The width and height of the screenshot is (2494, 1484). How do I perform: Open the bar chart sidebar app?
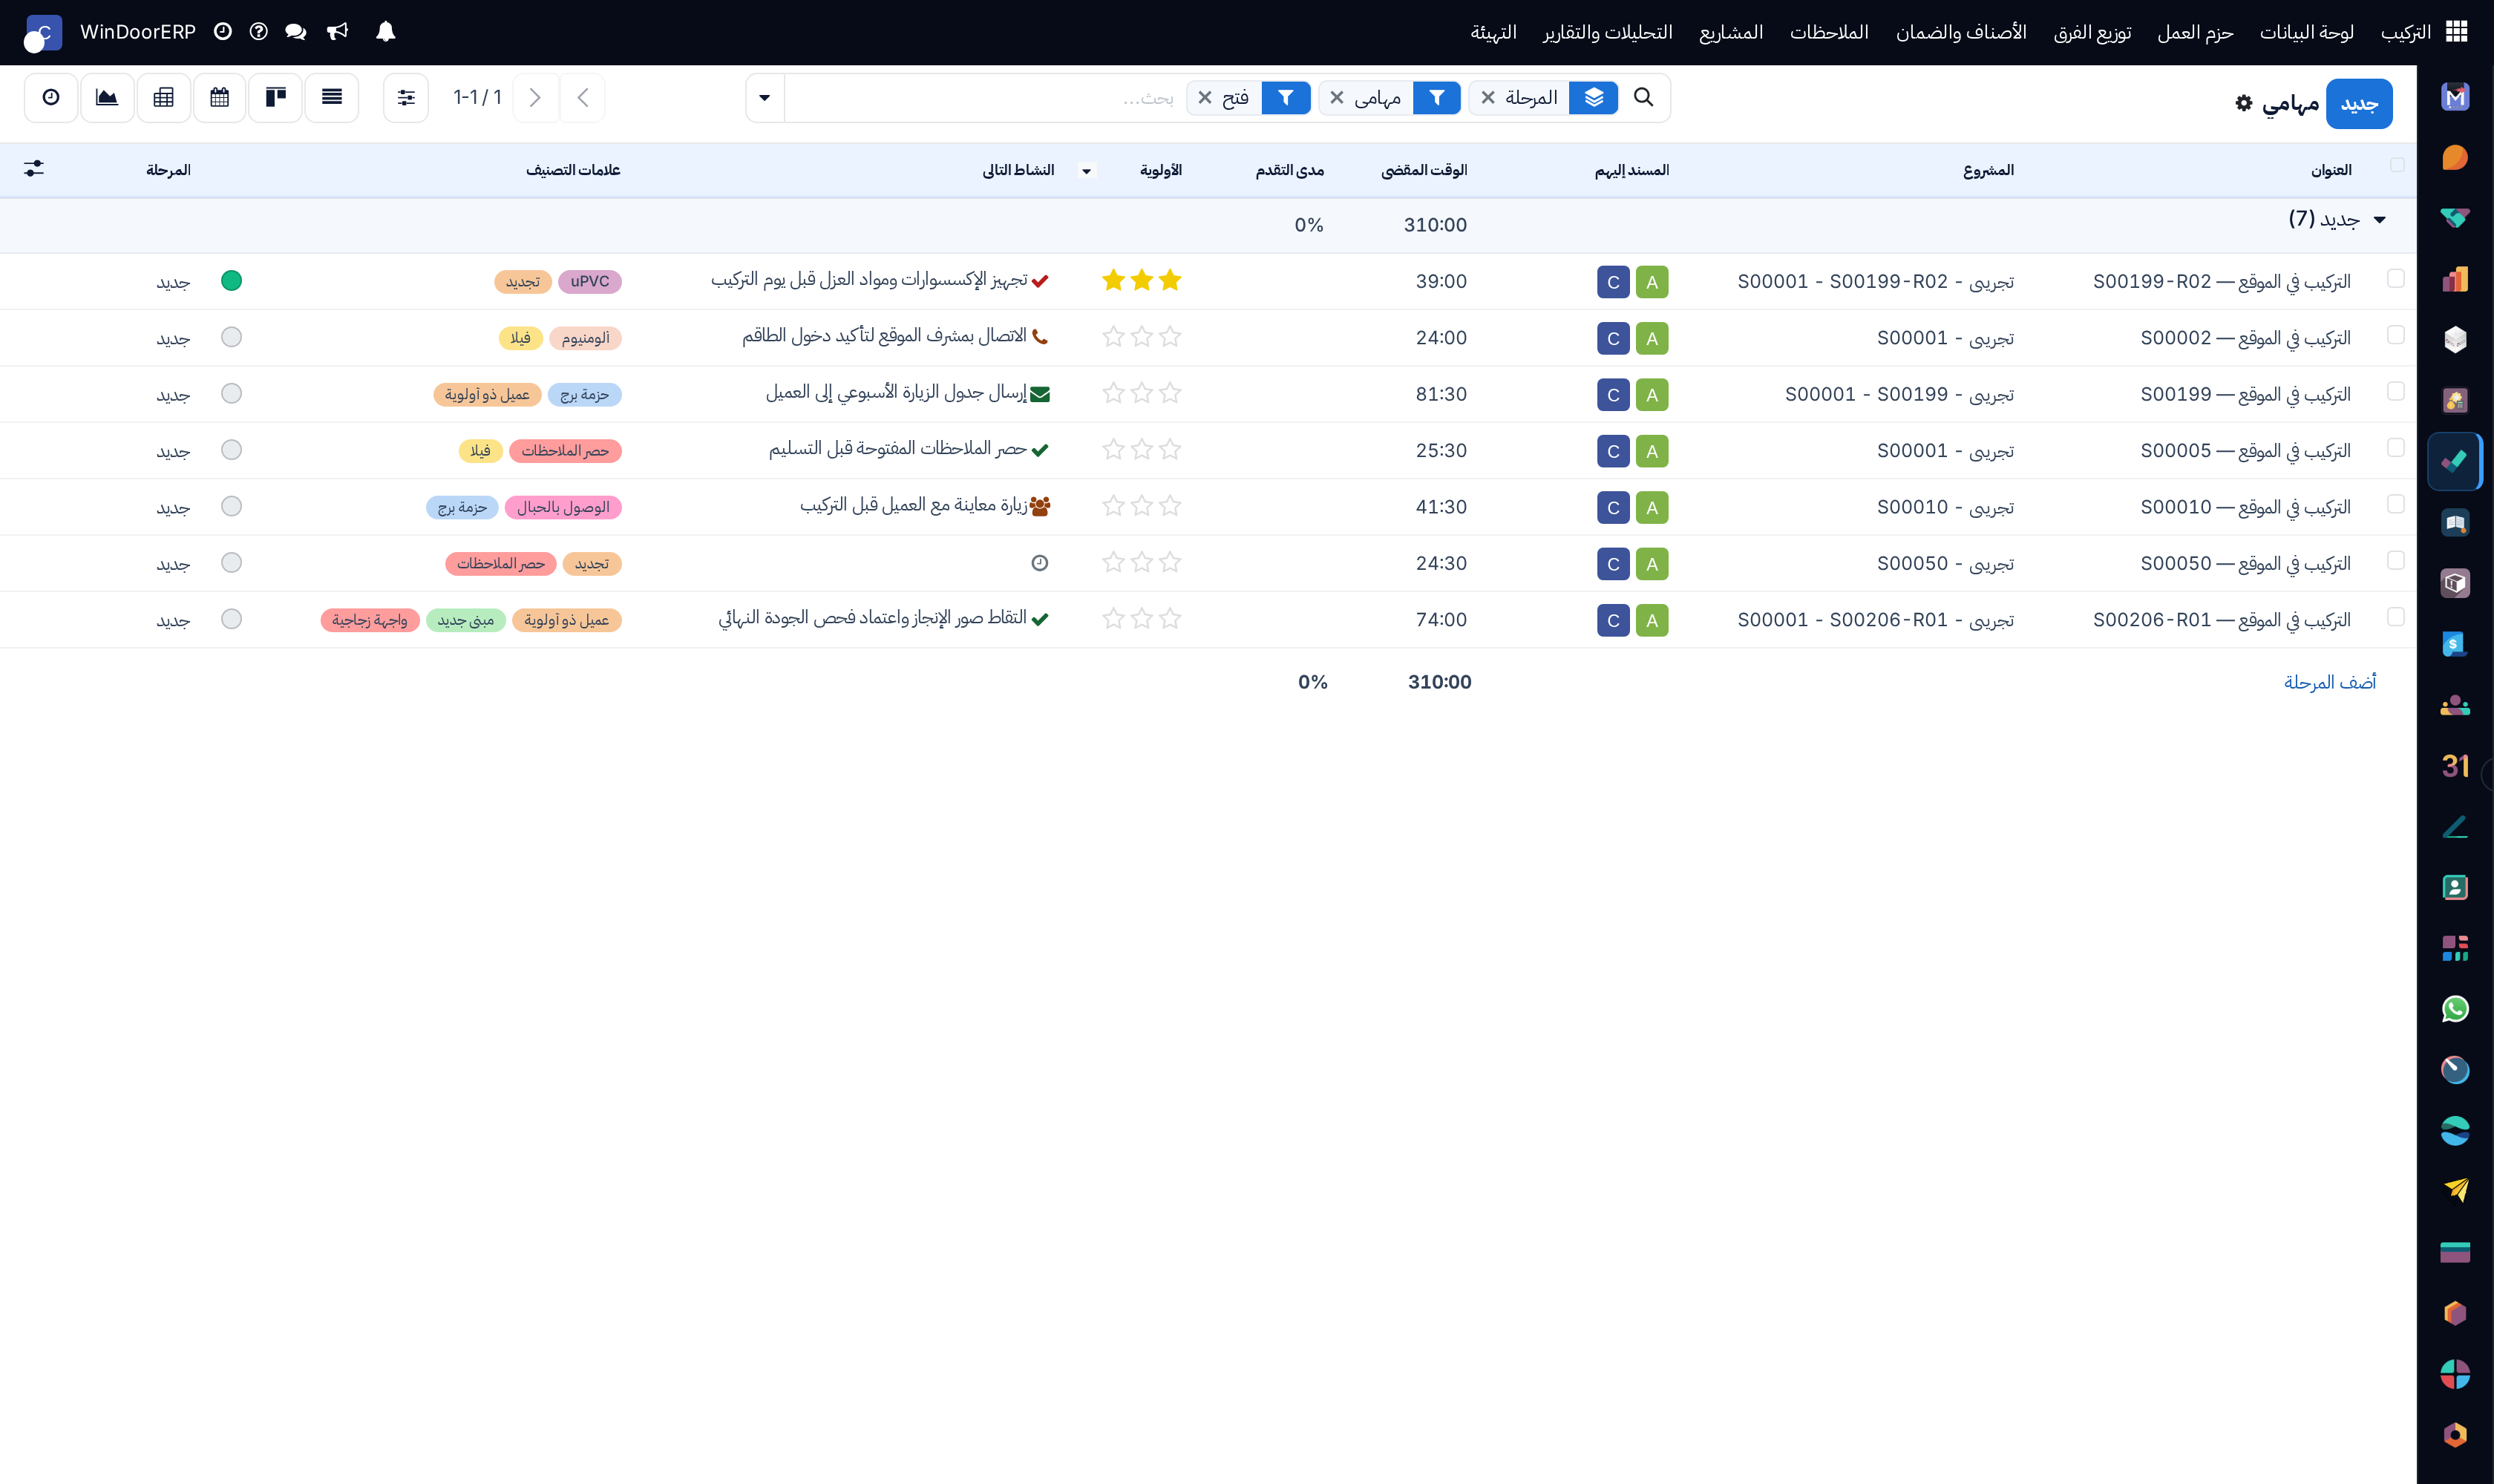point(2455,279)
